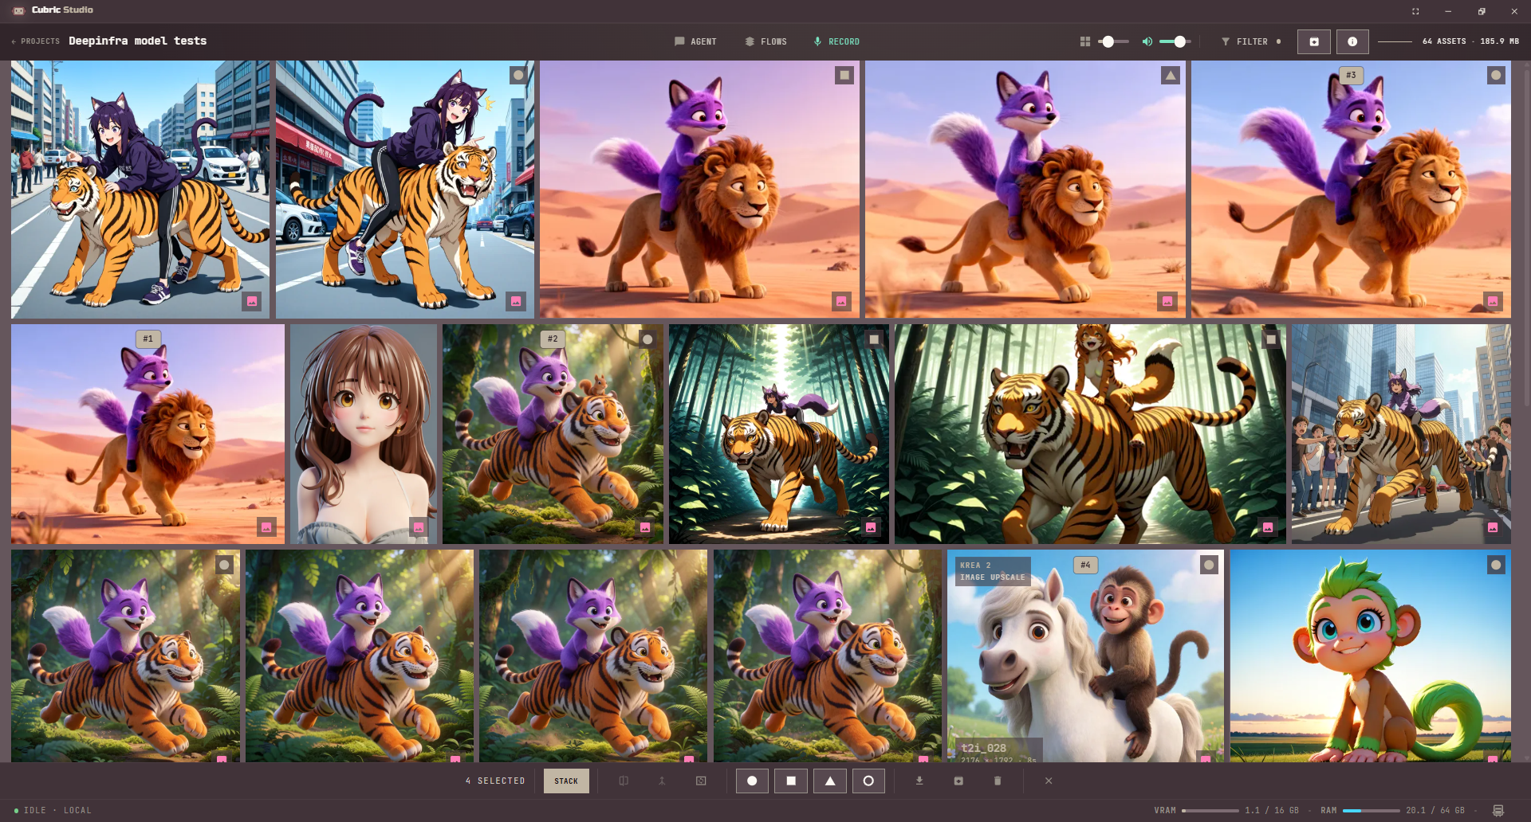Adjust the volume slider
The width and height of the screenshot is (1531, 822).
1175,41
